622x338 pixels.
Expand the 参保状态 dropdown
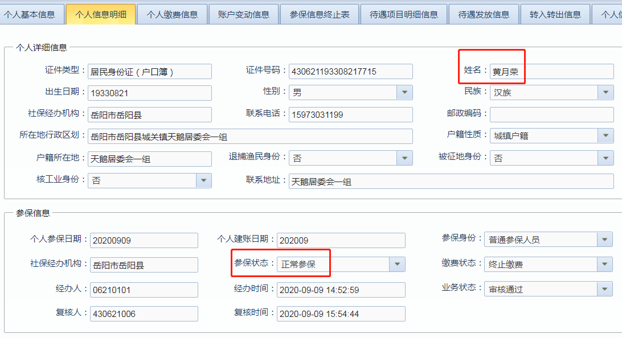point(397,265)
